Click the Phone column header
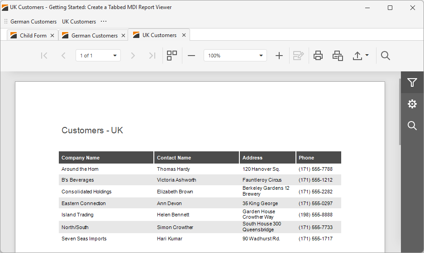 [x=319, y=158]
